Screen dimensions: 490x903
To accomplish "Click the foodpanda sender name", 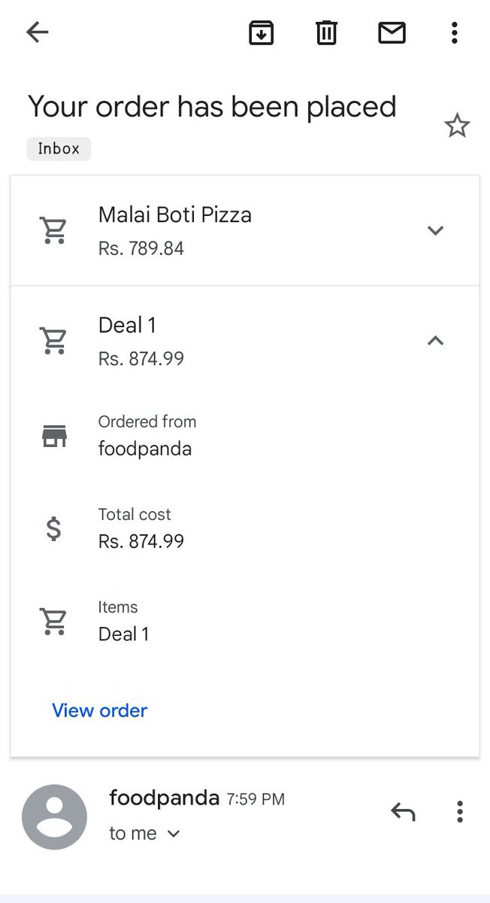I will pos(165,798).
